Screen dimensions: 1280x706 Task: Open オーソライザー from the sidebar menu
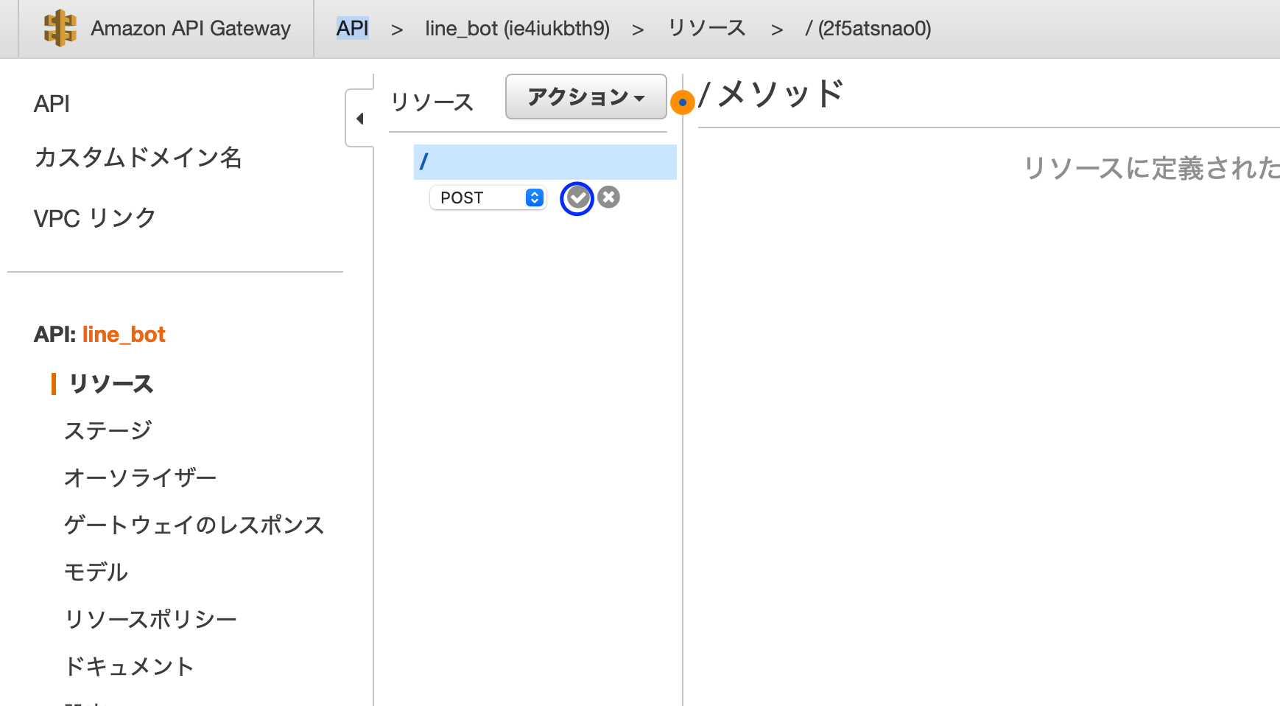click(140, 477)
